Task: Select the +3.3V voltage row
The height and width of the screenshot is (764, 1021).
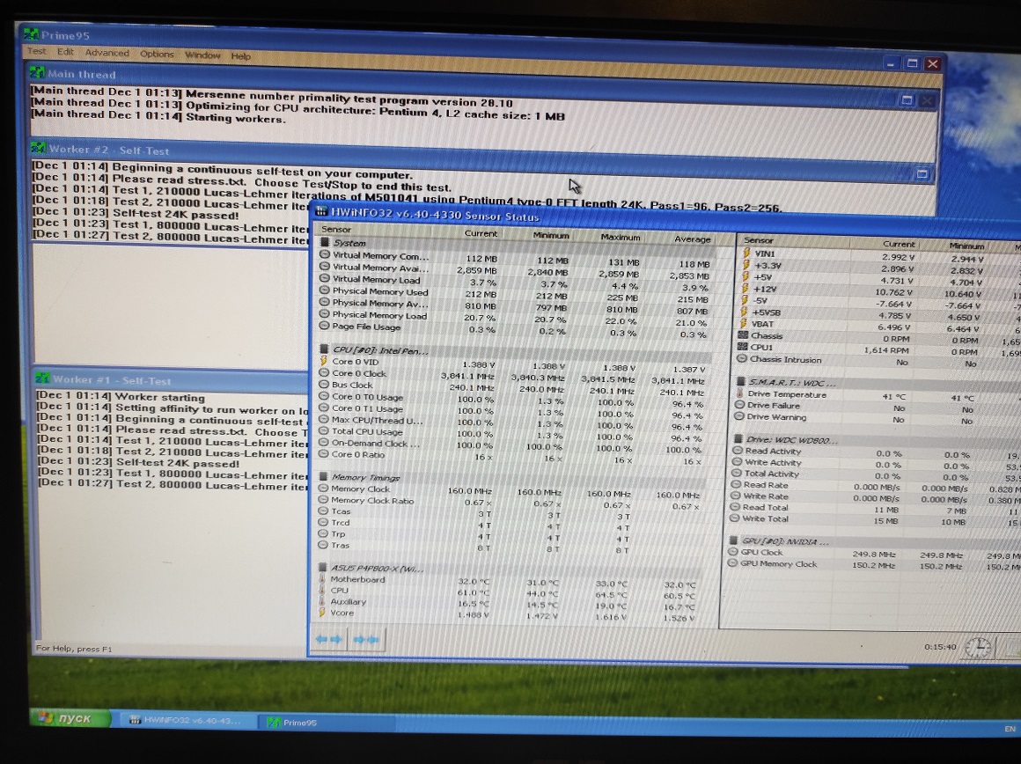Action: pos(879,267)
